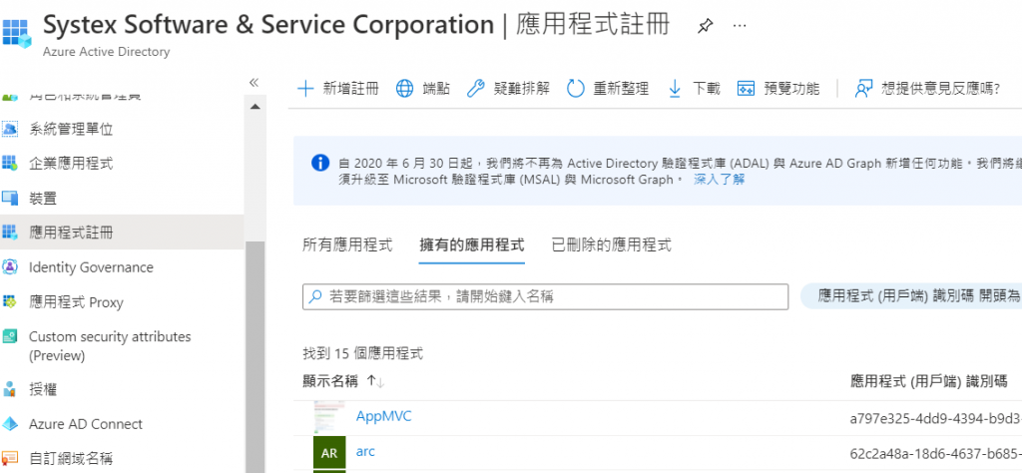Click the Custom security attributes icon
The width and height of the screenshot is (1022, 473).
tap(10, 336)
